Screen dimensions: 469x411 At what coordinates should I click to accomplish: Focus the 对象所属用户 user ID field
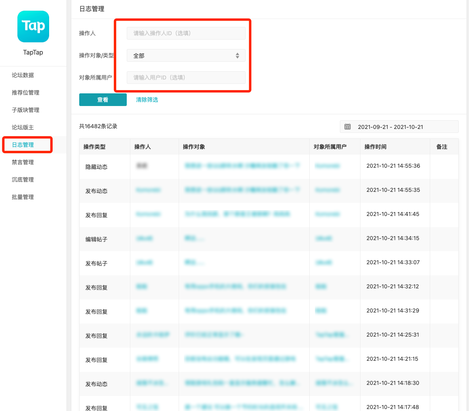(x=186, y=78)
